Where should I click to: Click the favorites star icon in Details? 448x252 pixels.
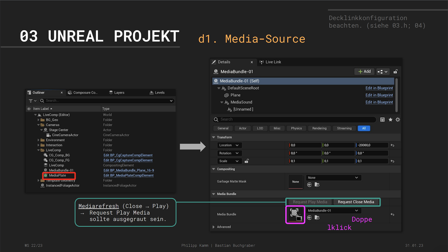[390, 120]
